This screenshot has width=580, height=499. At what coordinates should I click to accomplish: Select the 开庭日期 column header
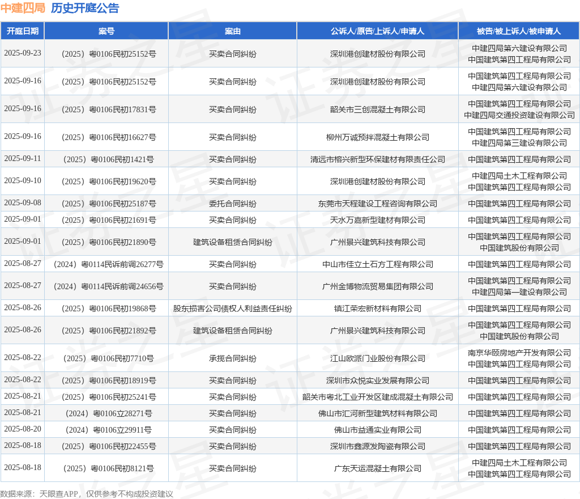pos(23,31)
